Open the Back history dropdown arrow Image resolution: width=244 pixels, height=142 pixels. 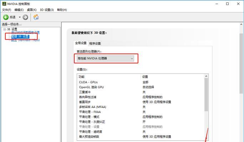[x=20, y=17]
